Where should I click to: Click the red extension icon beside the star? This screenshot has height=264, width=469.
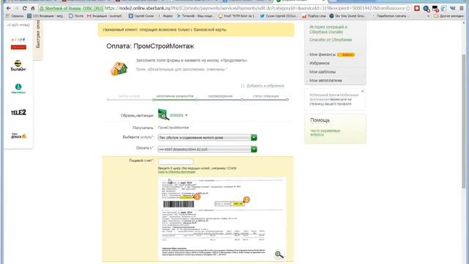tap(417, 8)
